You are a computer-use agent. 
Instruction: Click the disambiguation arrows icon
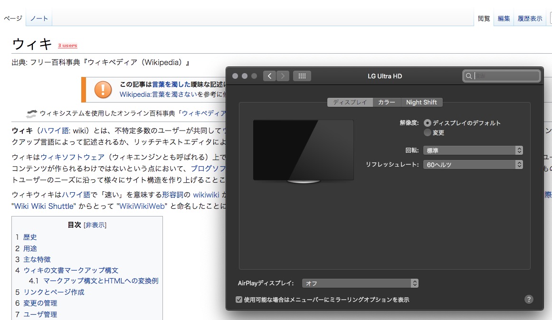tap(31, 113)
